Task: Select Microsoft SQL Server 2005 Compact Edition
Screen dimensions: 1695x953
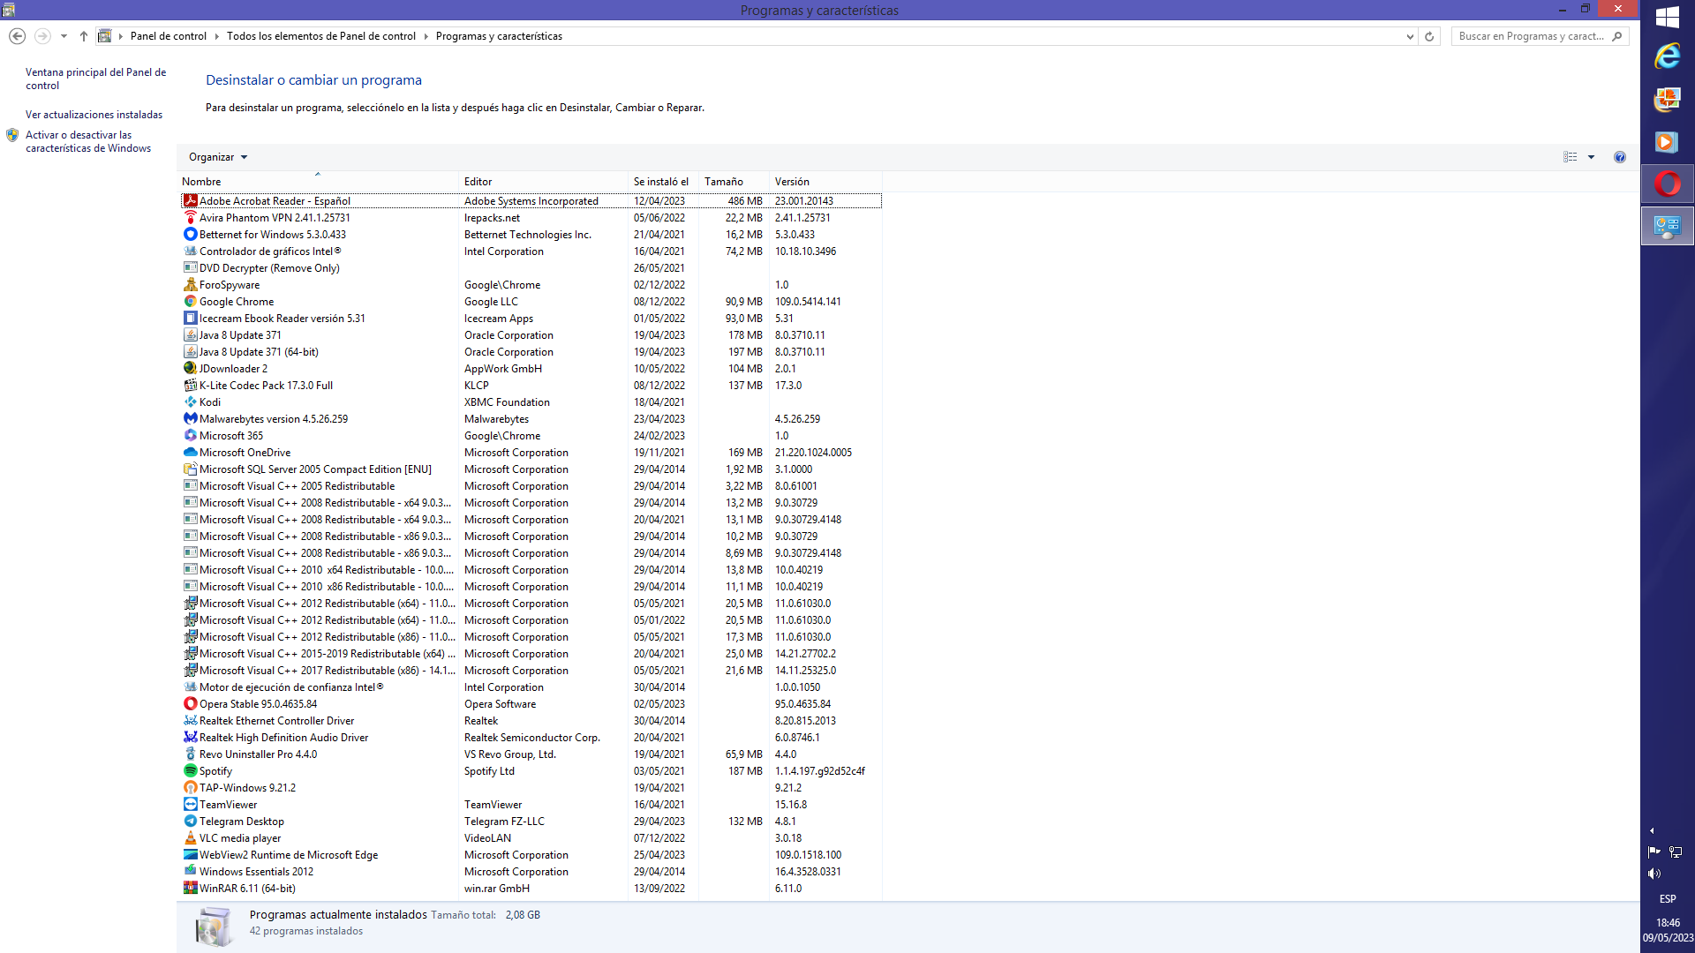Action: [531, 469]
